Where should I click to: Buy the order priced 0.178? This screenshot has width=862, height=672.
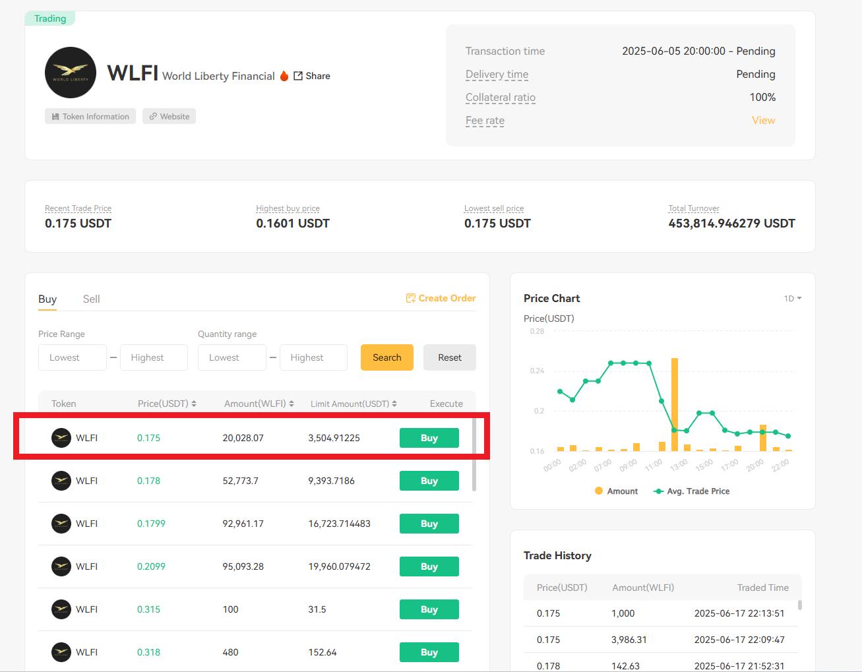click(429, 481)
